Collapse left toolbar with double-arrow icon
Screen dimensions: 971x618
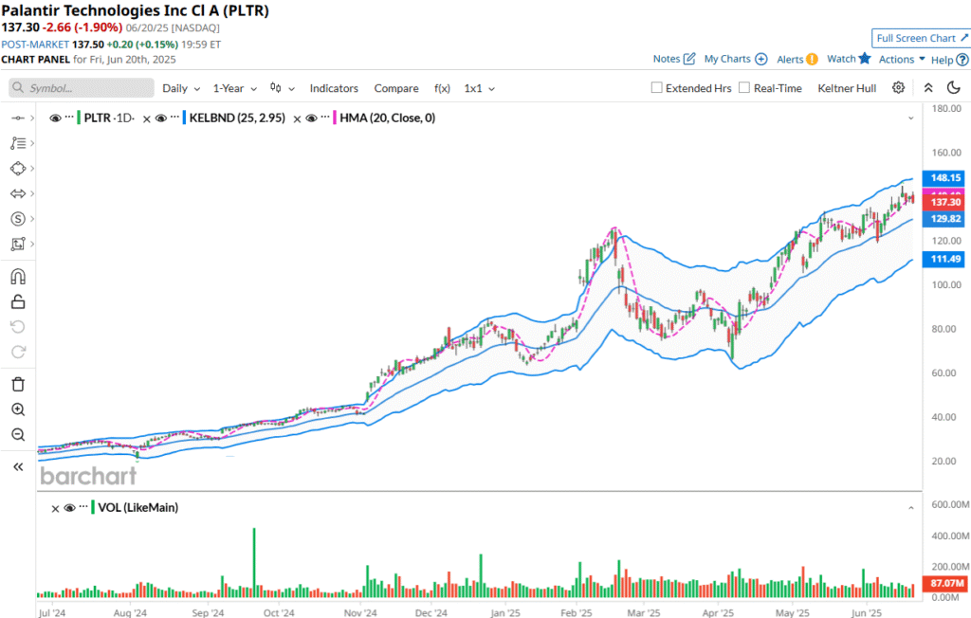tap(18, 467)
